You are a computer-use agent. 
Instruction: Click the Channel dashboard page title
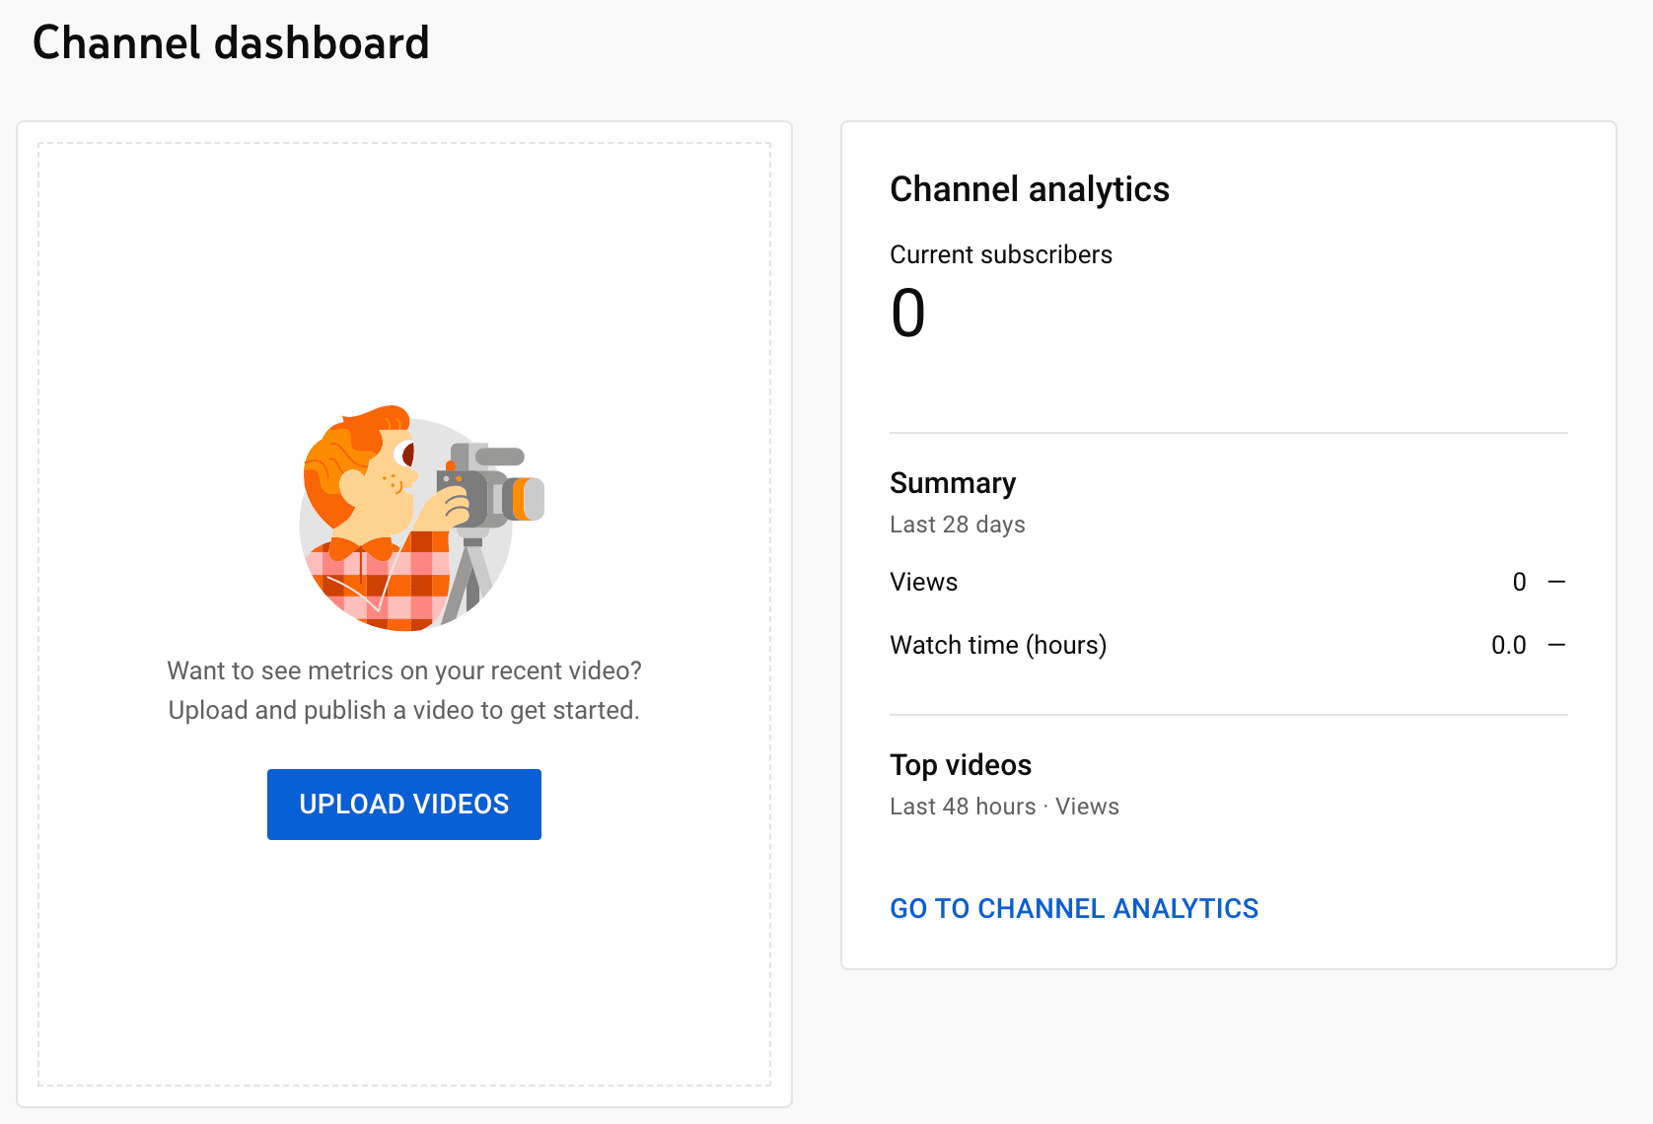click(x=232, y=42)
